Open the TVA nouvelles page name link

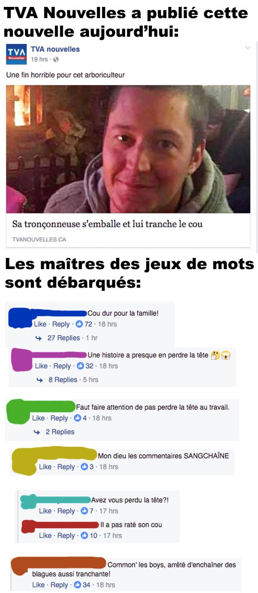click(55, 49)
